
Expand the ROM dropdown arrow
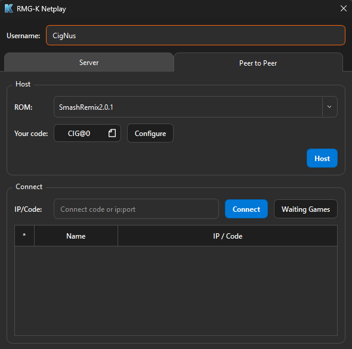(x=329, y=107)
